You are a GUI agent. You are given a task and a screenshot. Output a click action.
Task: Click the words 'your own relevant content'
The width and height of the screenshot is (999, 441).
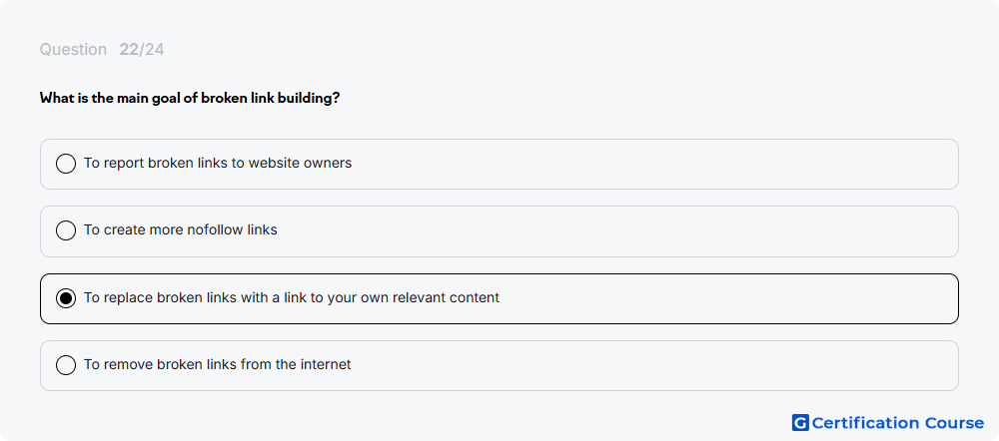(x=414, y=297)
